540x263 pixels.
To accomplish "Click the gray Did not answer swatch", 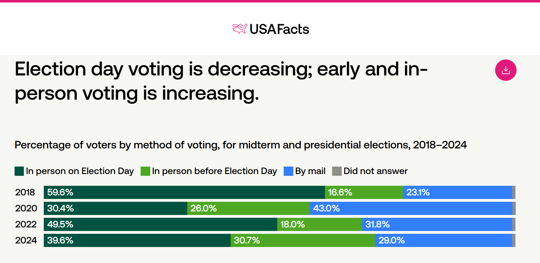I will coord(337,171).
